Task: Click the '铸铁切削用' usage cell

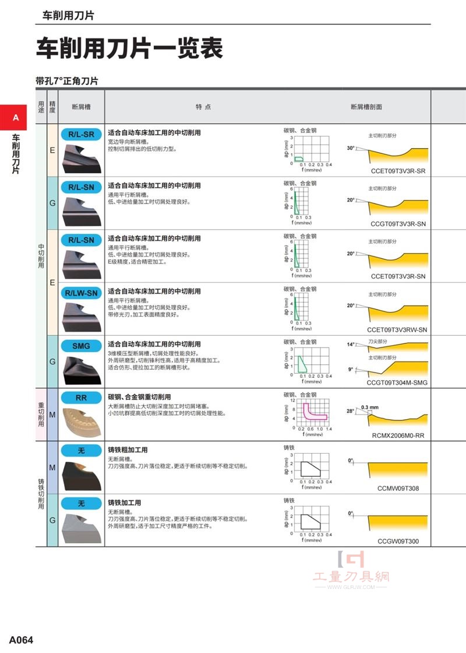Action: pyautogui.click(x=41, y=494)
